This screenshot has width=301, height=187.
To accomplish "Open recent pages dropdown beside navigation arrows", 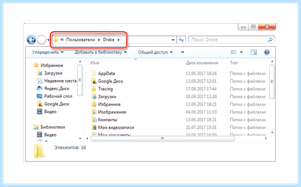I will pyautogui.click(x=48, y=40).
